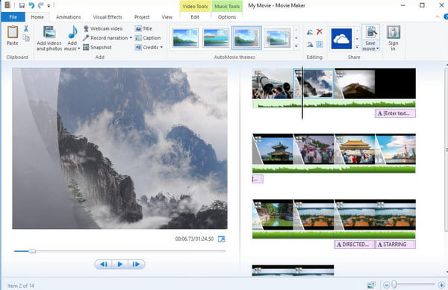Open the Save movie dropdown arrow
Screen dimensions: 448x290
pyautogui.click(x=378, y=48)
